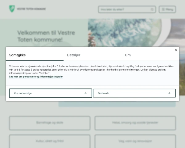This screenshot has width=185, height=148.
Task: Open the Veg, vann og renovasjon card
Action: tap(135, 141)
